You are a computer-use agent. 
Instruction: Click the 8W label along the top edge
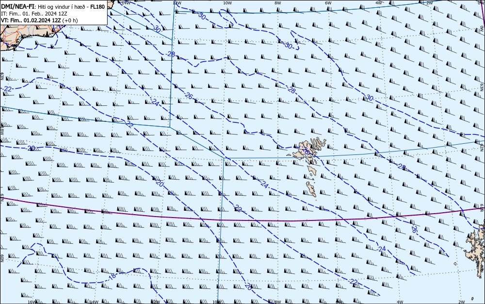277,2
